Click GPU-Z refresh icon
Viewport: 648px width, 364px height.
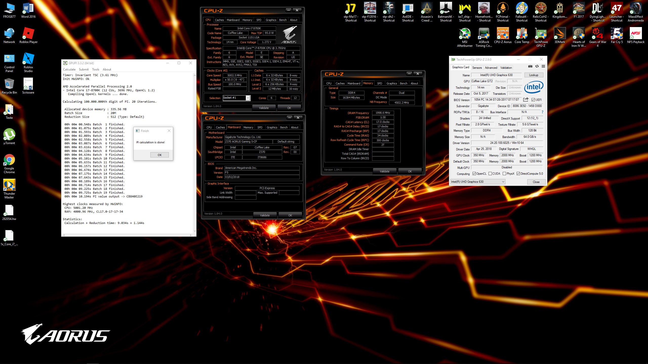[537, 66]
